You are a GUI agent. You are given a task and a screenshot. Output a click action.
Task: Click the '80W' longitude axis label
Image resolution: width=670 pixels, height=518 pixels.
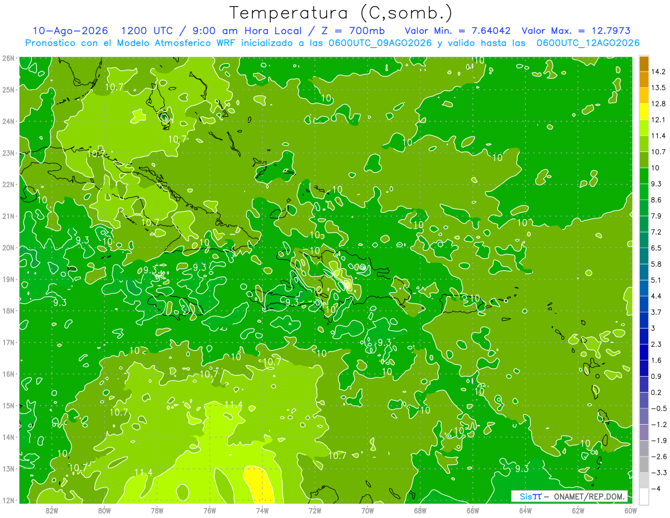[x=104, y=510]
